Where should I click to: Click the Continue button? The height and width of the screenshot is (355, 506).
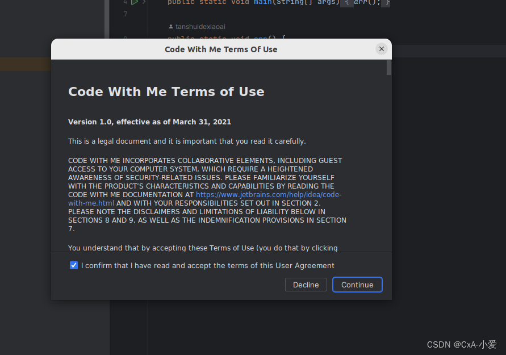click(357, 285)
